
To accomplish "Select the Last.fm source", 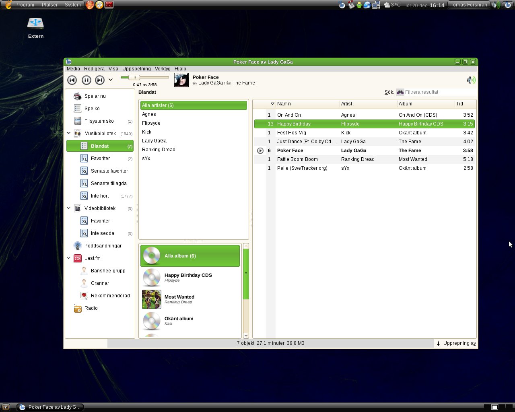I will (x=100, y=258).
